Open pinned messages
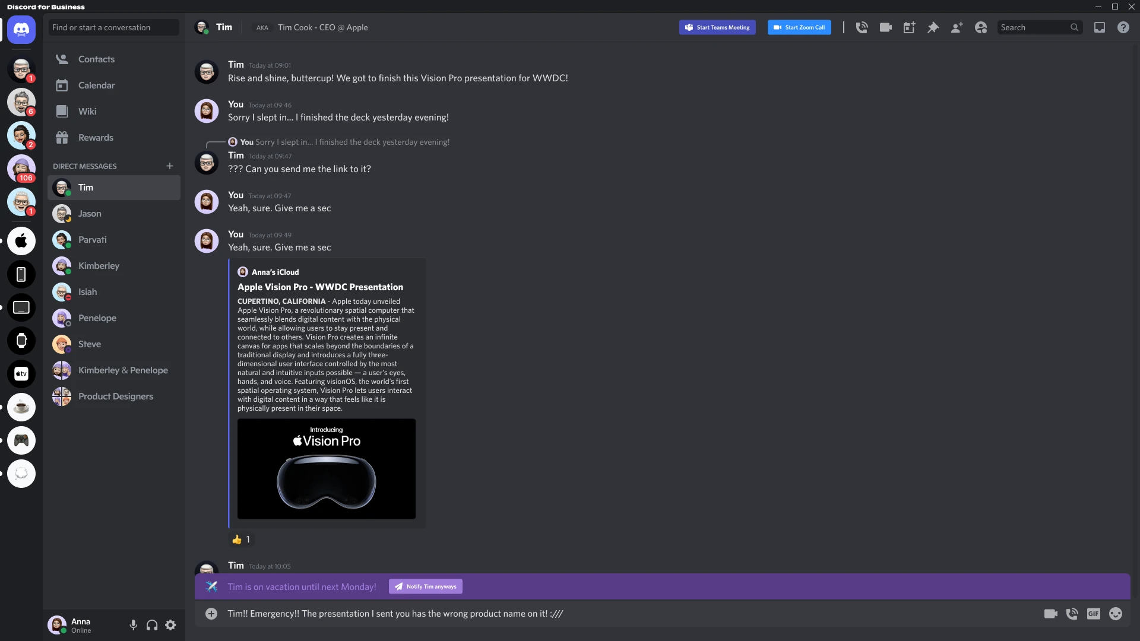The height and width of the screenshot is (641, 1140). click(x=933, y=27)
